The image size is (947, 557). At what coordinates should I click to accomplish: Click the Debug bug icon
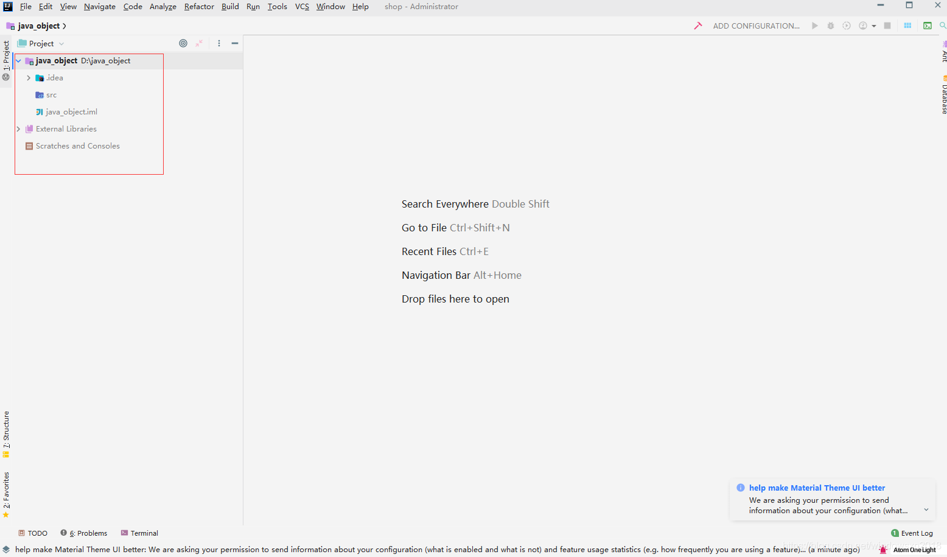pyautogui.click(x=831, y=26)
